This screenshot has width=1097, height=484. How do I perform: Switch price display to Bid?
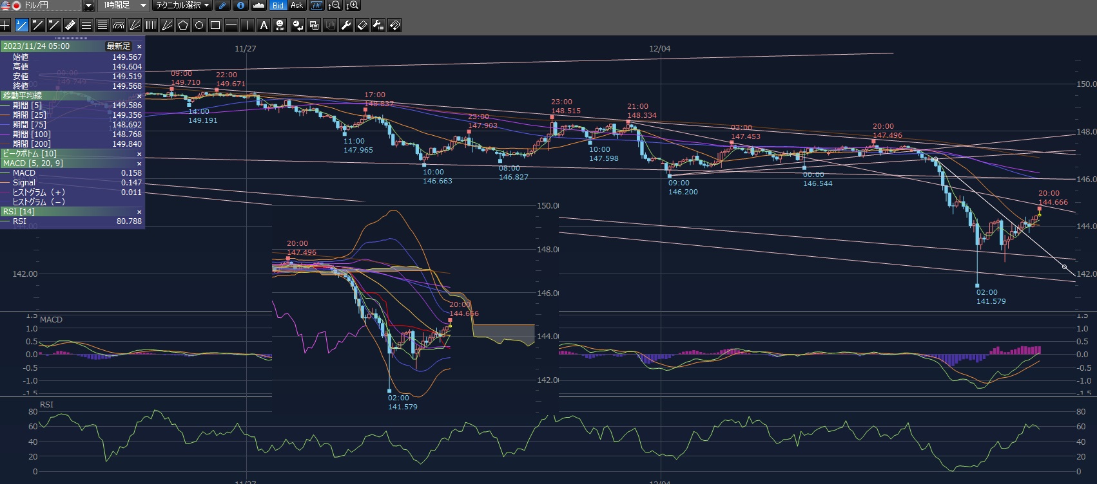278,5
